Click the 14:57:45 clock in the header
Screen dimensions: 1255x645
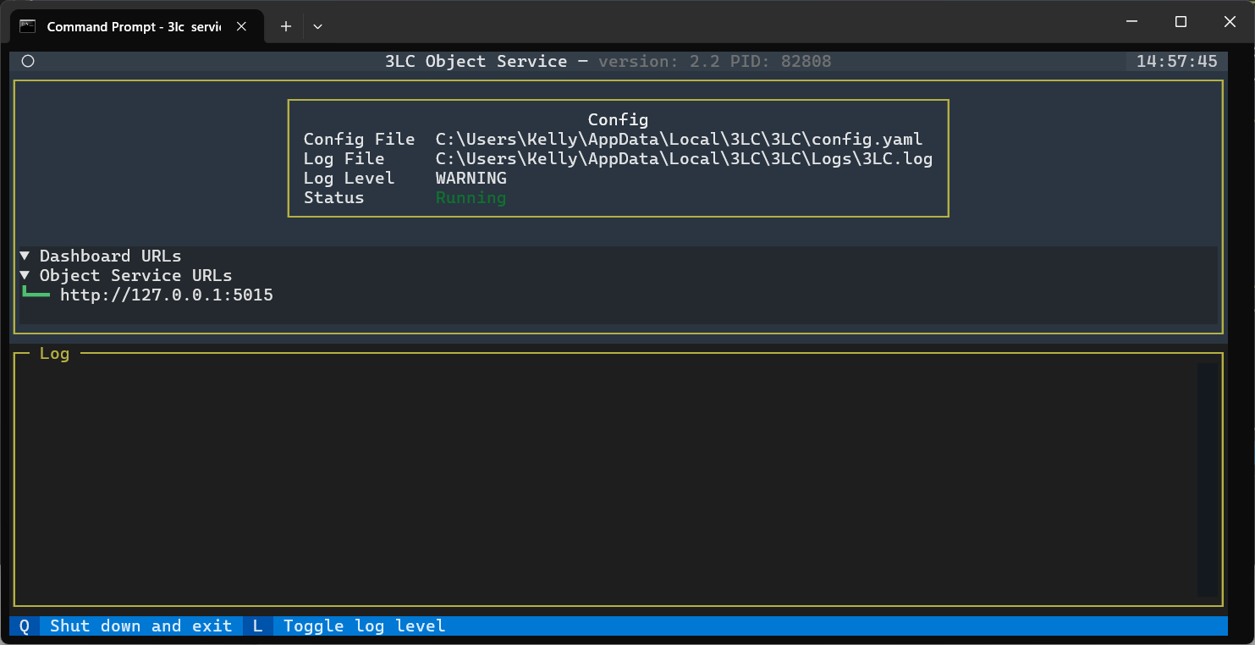tap(1177, 61)
